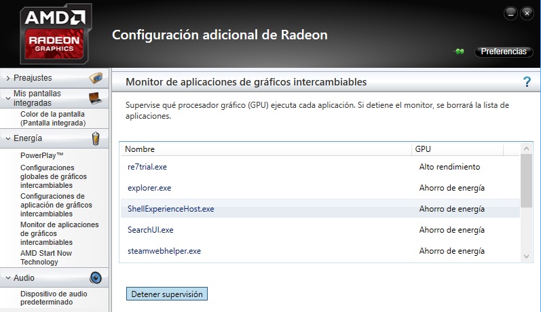The image size is (541, 312).
Task: Select the re7trial.exe row
Action: pyautogui.click(x=320, y=167)
